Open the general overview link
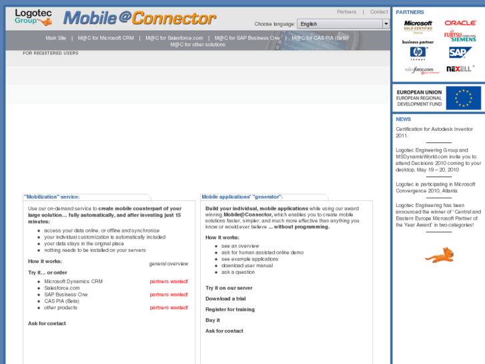The width and height of the screenshot is (485, 364). [x=169, y=264]
